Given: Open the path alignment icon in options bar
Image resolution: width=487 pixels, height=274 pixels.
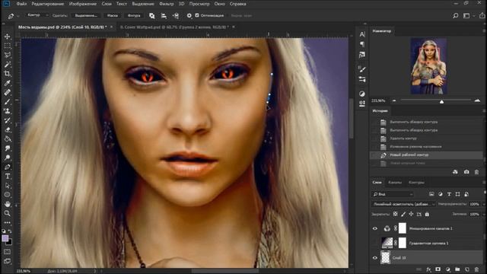Looking at the screenshot, I should pos(164,15).
